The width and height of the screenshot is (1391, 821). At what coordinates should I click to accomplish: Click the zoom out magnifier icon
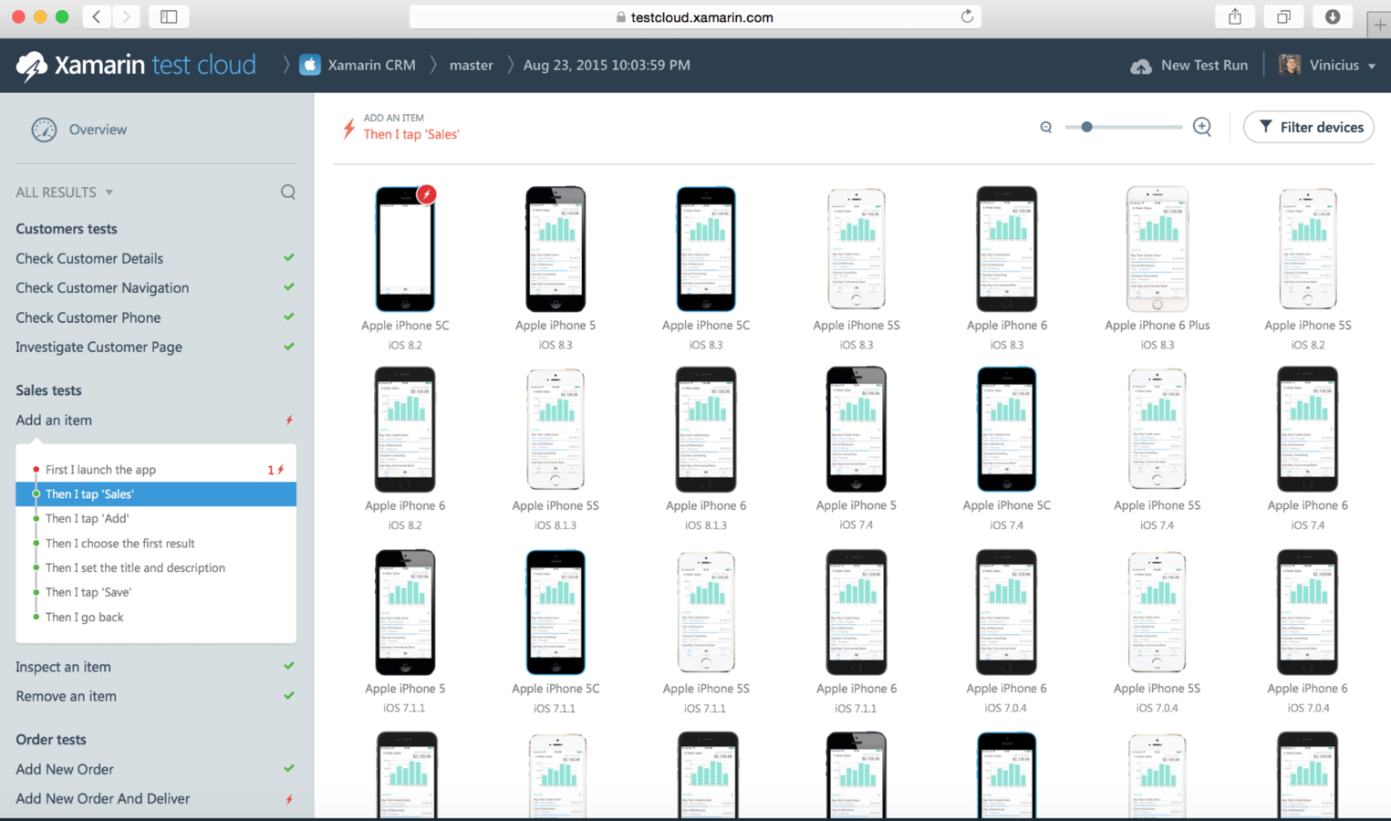click(1046, 127)
